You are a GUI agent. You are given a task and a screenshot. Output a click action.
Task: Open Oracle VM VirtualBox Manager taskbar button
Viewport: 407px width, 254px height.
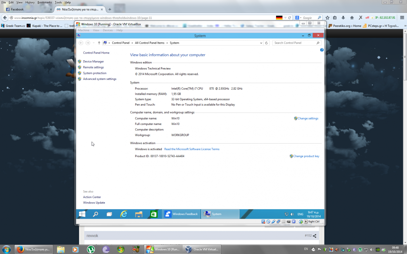click(x=202, y=250)
